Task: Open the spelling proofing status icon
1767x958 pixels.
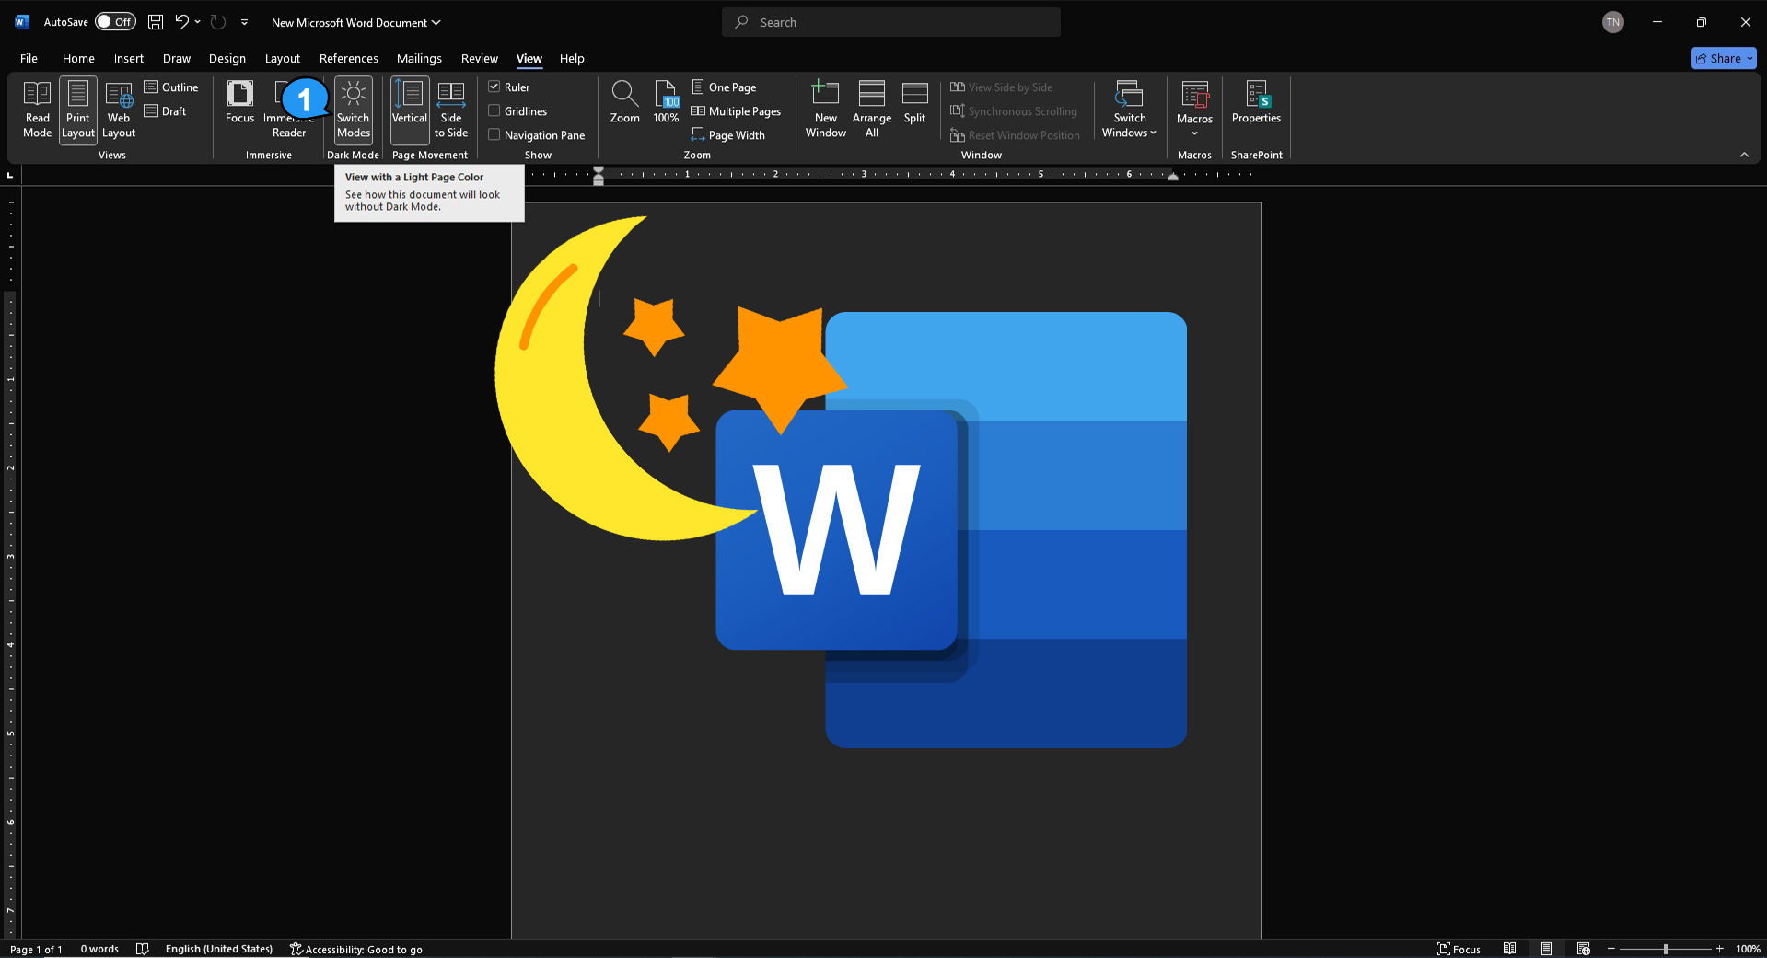Action: pyautogui.click(x=143, y=949)
